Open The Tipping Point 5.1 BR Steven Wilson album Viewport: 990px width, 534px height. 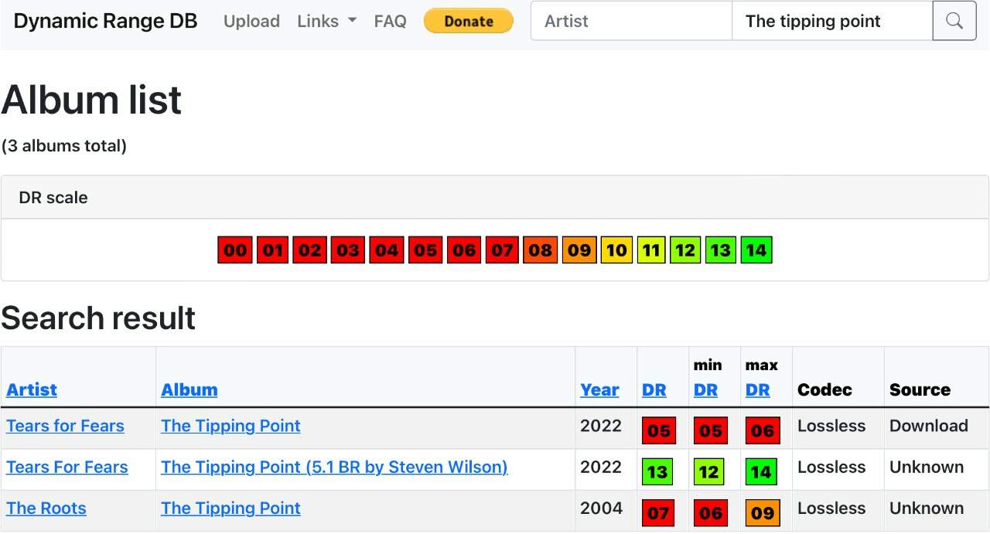coord(334,467)
